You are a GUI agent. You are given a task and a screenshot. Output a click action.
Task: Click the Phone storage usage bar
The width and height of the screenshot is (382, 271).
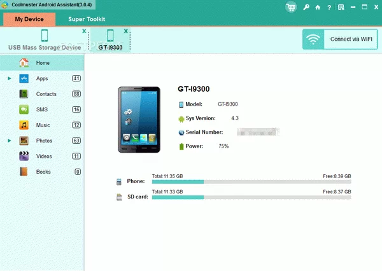point(251,181)
